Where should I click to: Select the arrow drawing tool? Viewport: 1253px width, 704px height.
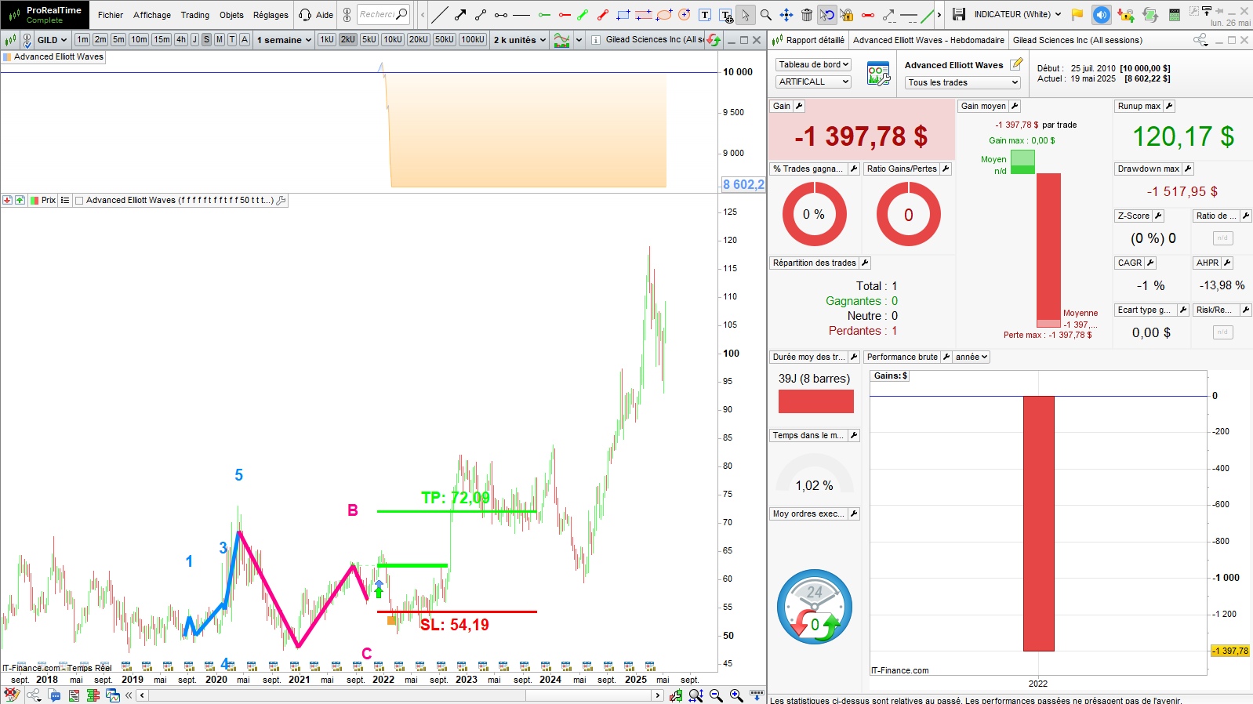coord(461,14)
